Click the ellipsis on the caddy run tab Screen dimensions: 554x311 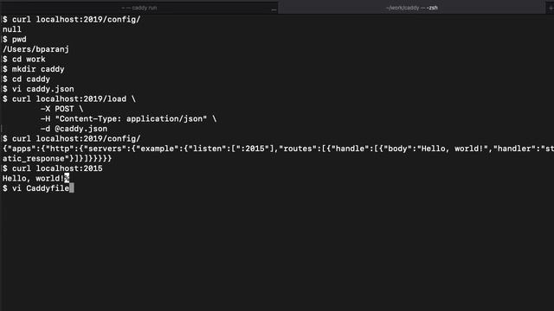274,10
